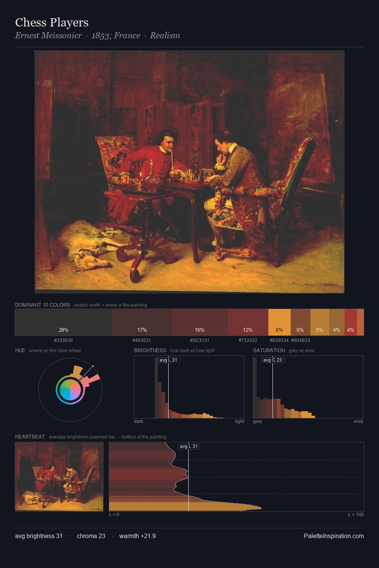This screenshot has height=568, width=379.
Task: Pick the unlabeled orange sliver swatch at strip end
Action: click(x=360, y=322)
